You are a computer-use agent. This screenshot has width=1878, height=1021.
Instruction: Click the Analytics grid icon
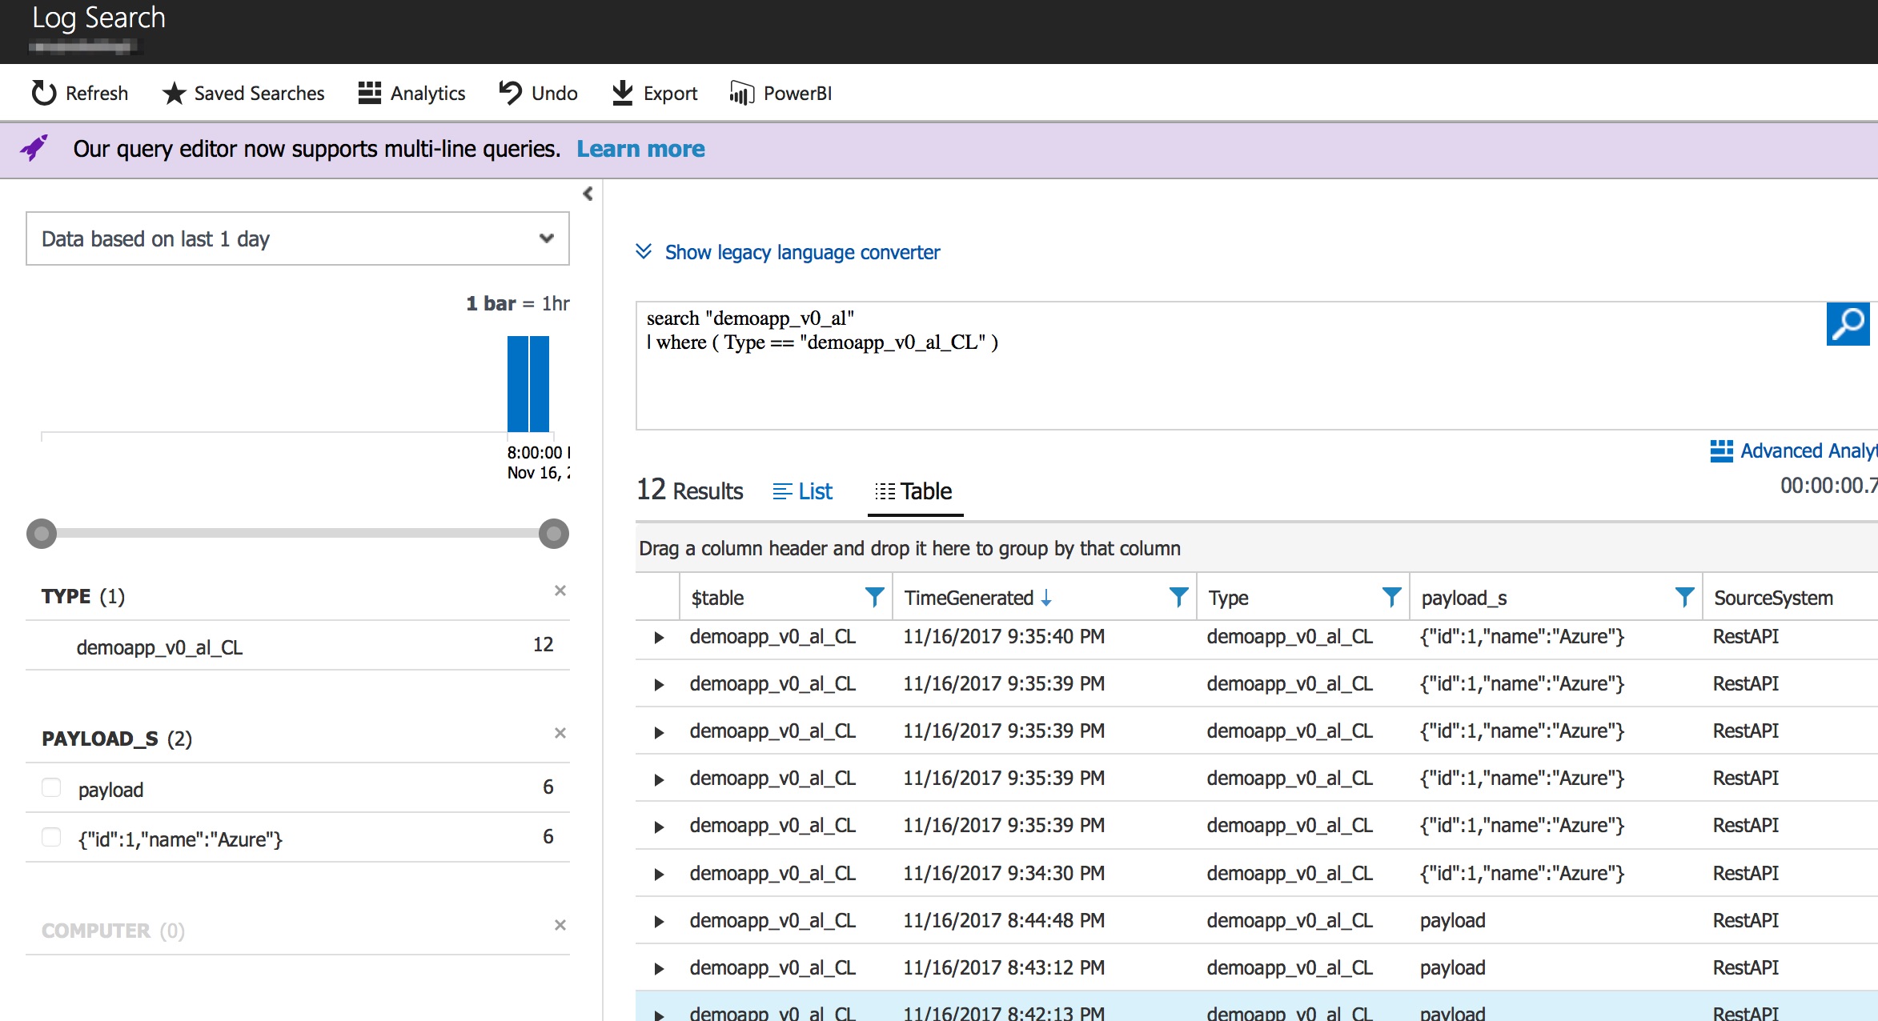[369, 93]
